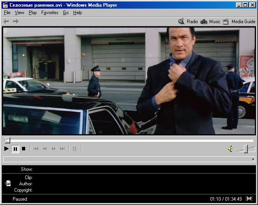This screenshot has height=205, width=258.
Task: Open the Help menu
Action: [x=77, y=13]
